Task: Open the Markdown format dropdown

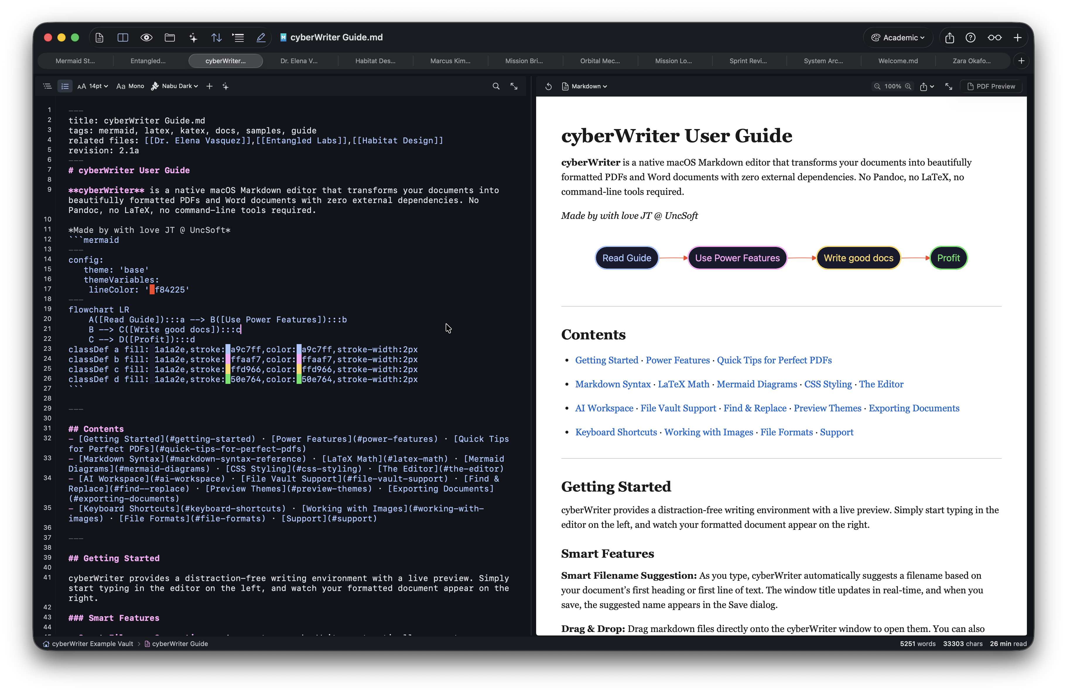Action: pos(585,86)
